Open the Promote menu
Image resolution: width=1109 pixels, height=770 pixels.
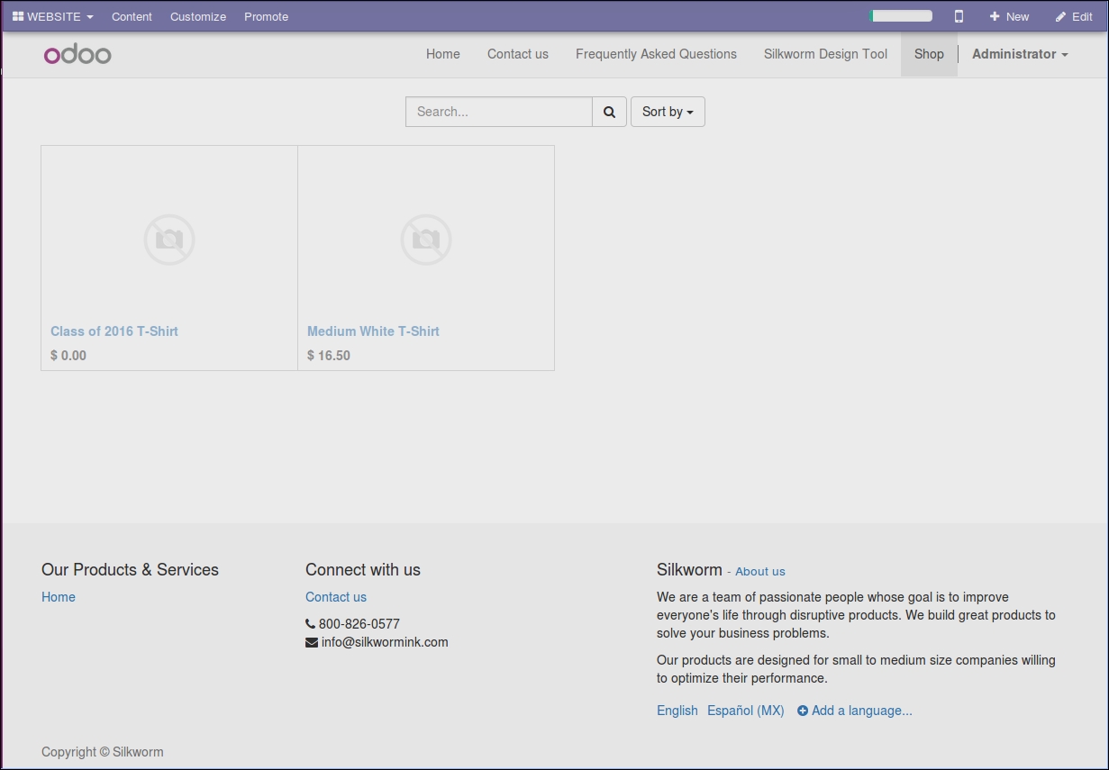pyautogui.click(x=267, y=16)
